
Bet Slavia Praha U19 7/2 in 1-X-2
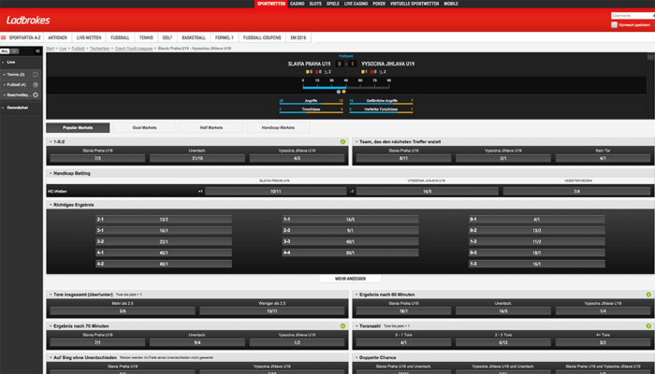point(97,159)
